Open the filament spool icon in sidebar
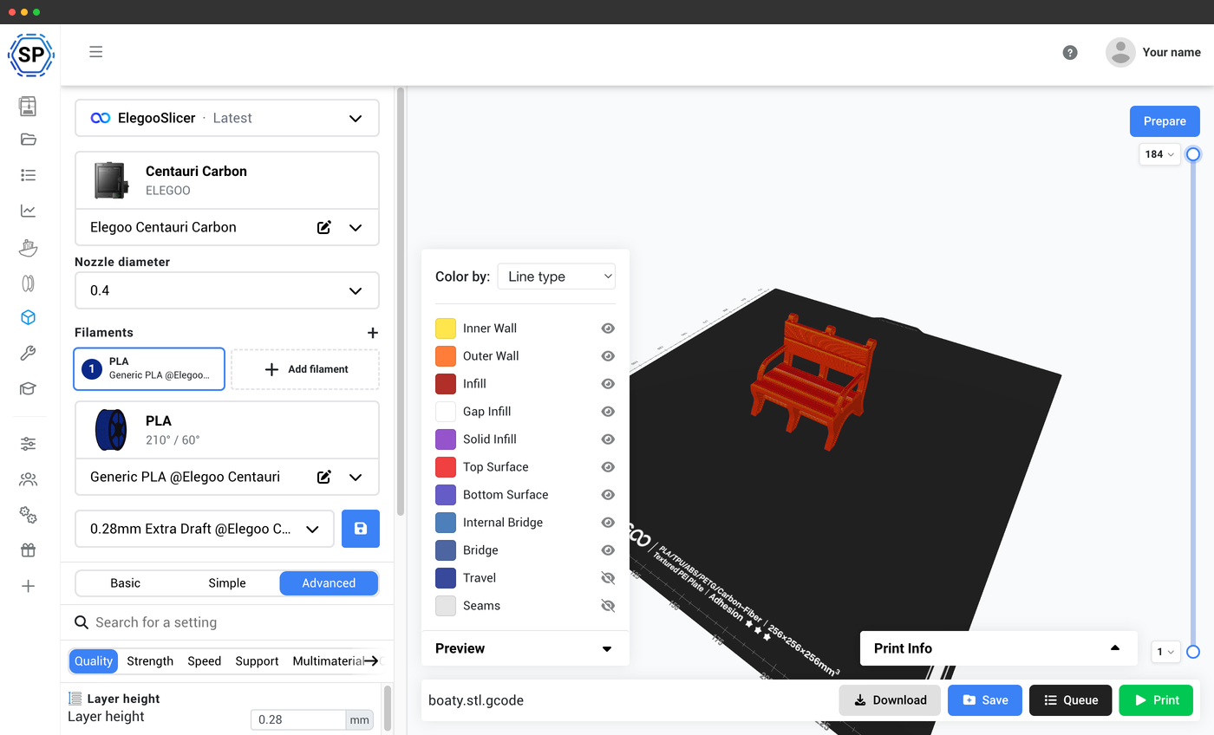 click(28, 283)
